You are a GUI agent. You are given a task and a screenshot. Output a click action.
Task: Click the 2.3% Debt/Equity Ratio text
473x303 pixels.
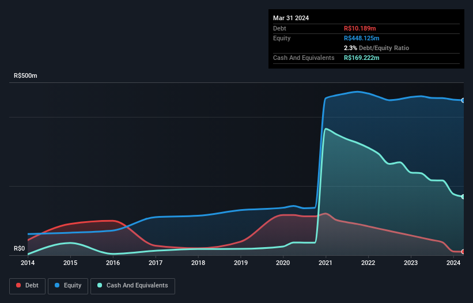pos(376,48)
